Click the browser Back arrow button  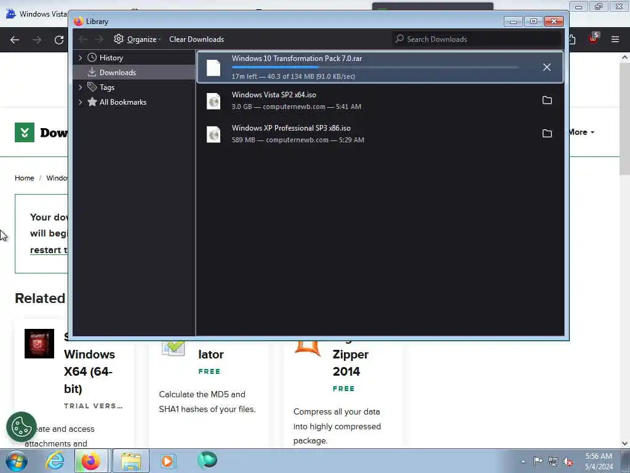point(15,39)
